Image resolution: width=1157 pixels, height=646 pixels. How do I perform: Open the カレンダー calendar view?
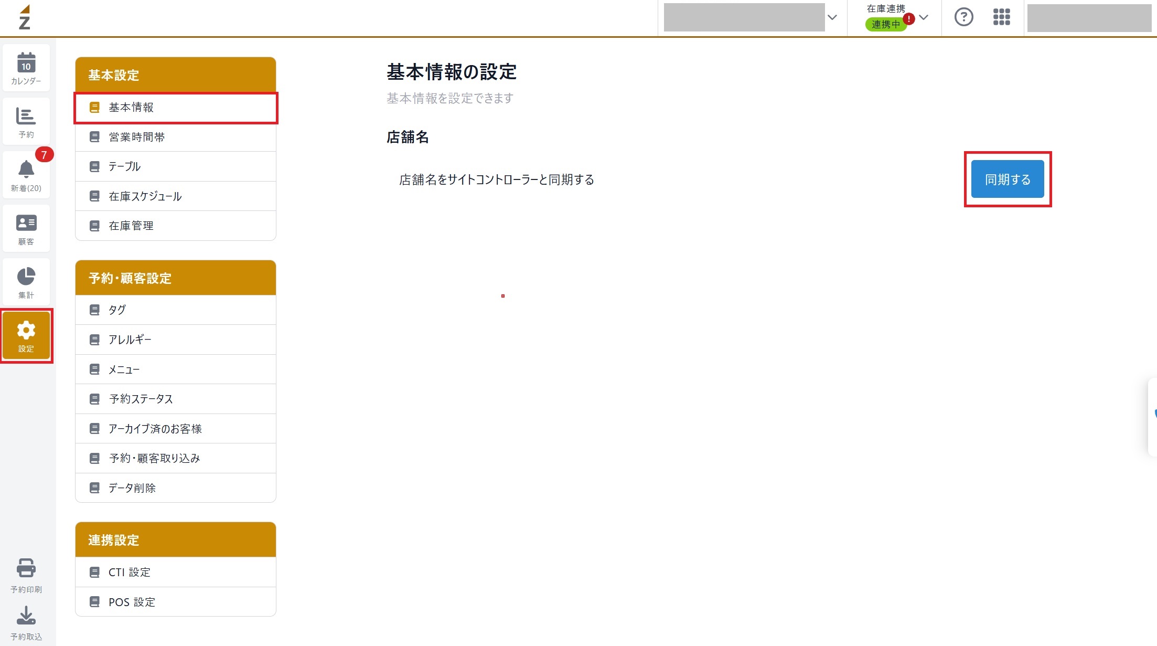(x=26, y=68)
